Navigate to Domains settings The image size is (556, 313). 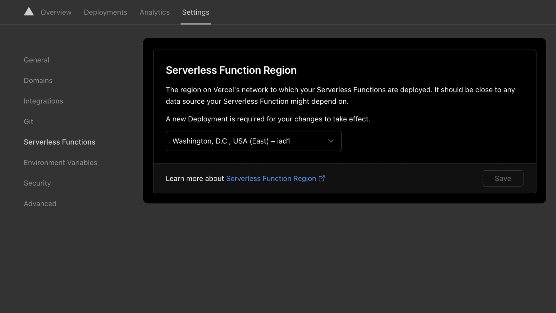38,80
